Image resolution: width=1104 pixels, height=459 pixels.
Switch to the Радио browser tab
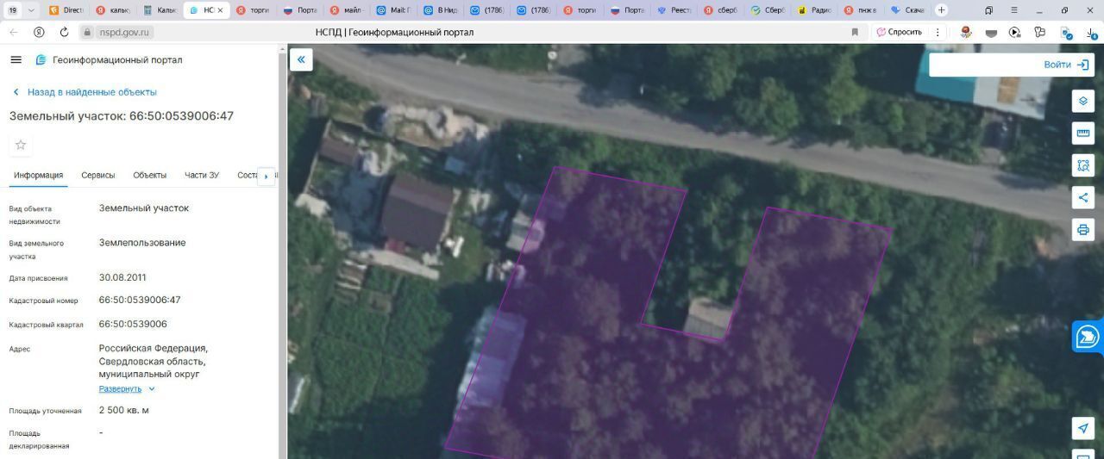click(x=815, y=10)
